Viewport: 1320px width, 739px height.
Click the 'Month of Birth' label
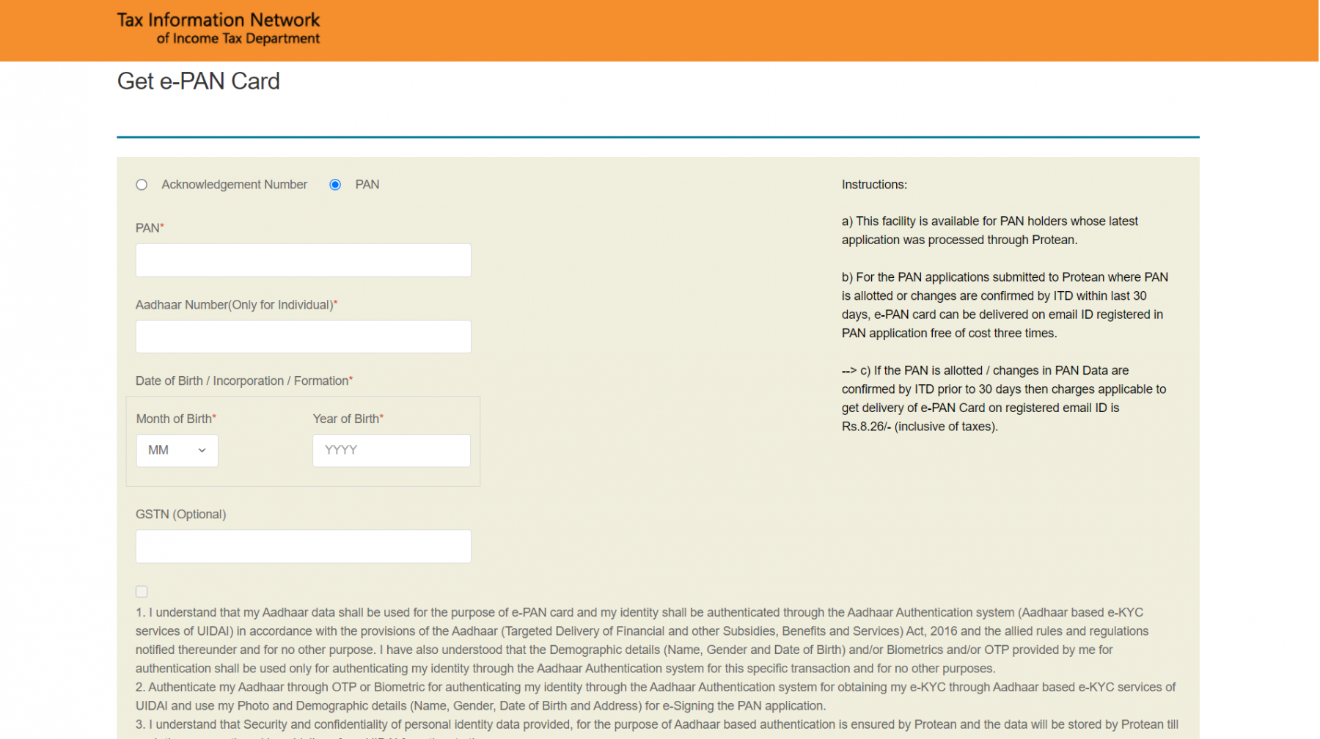(x=175, y=419)
